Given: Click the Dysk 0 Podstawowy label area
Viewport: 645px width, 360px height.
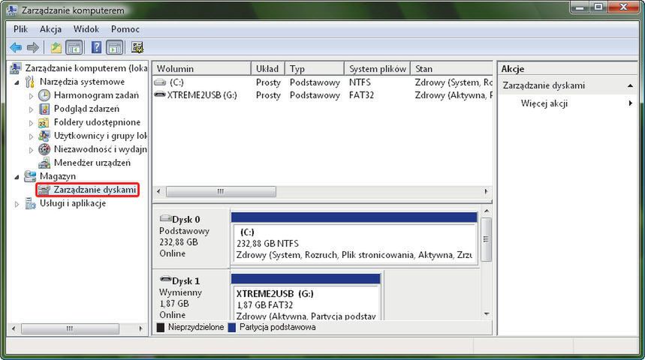Looking at the screenshot, I should point(184,231).
